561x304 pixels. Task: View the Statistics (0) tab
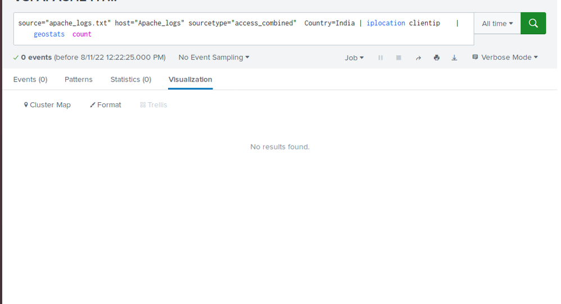tap(130, 79)
